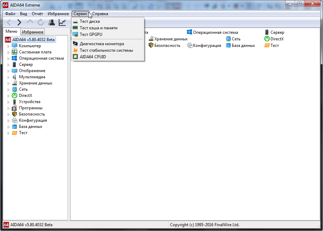
Task: Choose Диагностика монитора menu entry
Action: [x=108, y=44]
